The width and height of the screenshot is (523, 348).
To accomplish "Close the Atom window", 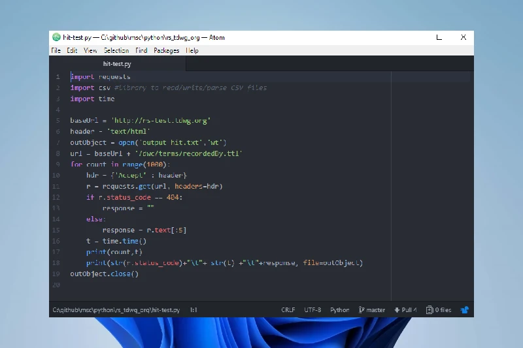I will pos(464,37).
